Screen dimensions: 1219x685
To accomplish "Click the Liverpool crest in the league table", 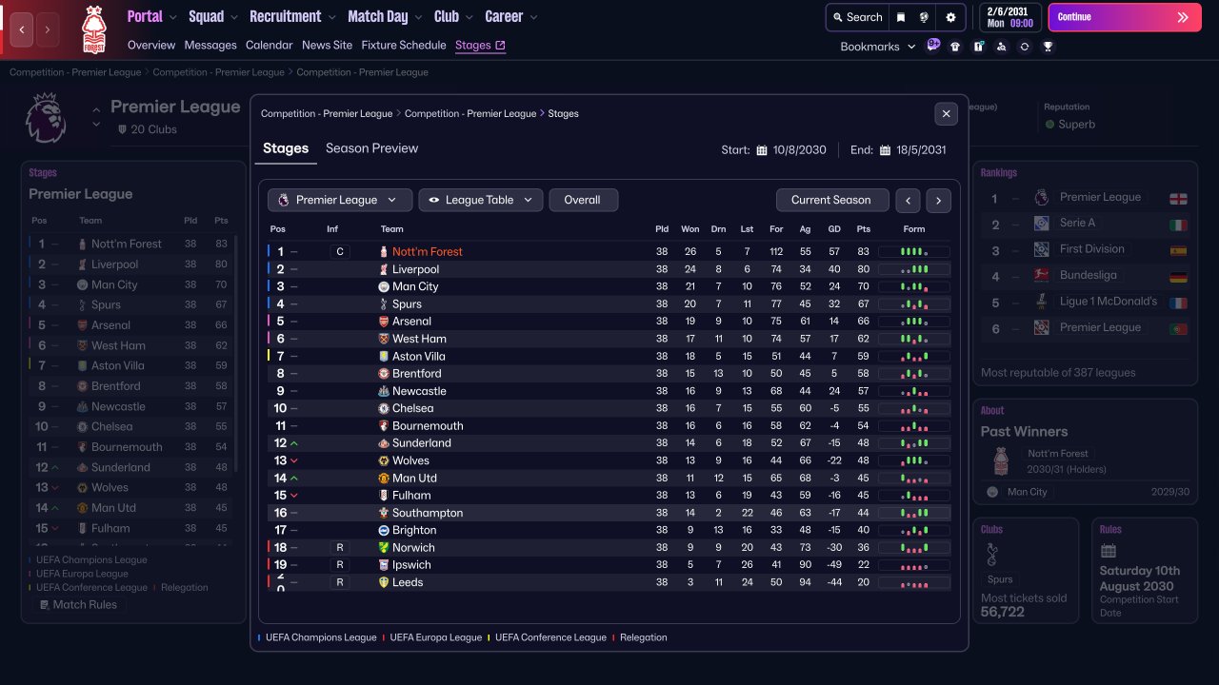I will 384,269.
